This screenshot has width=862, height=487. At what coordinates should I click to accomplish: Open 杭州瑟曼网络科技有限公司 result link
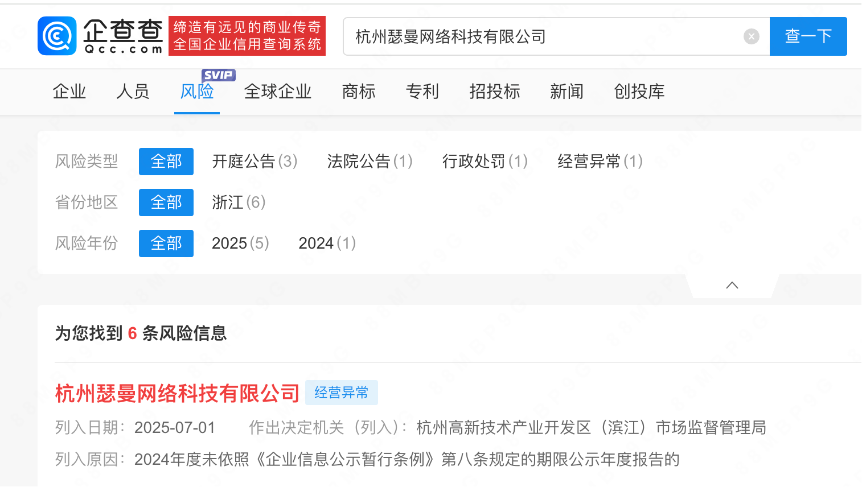177,393
